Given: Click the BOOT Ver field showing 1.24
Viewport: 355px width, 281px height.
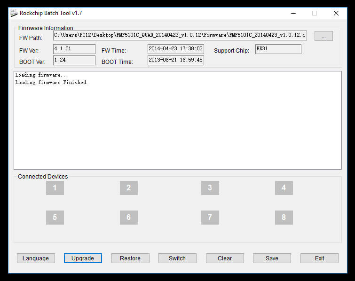Looking at the screenshot, I should (x=74, y=60).
